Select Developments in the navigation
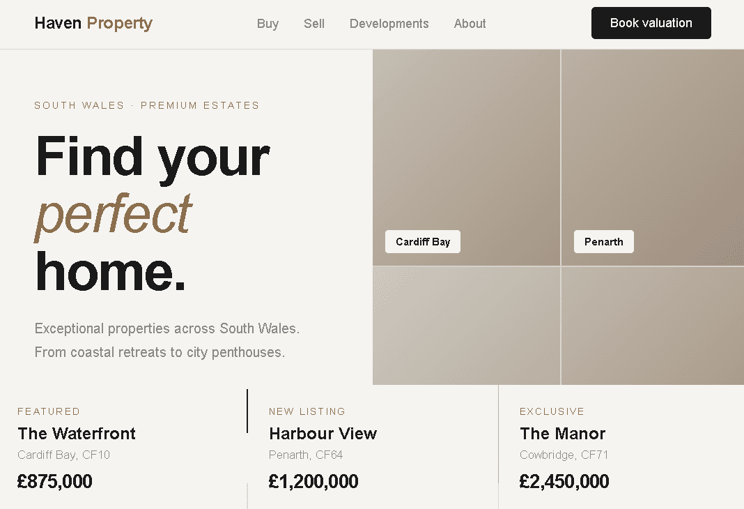The width and height of the screenshot is (744, 509). [x=389, y=23]
